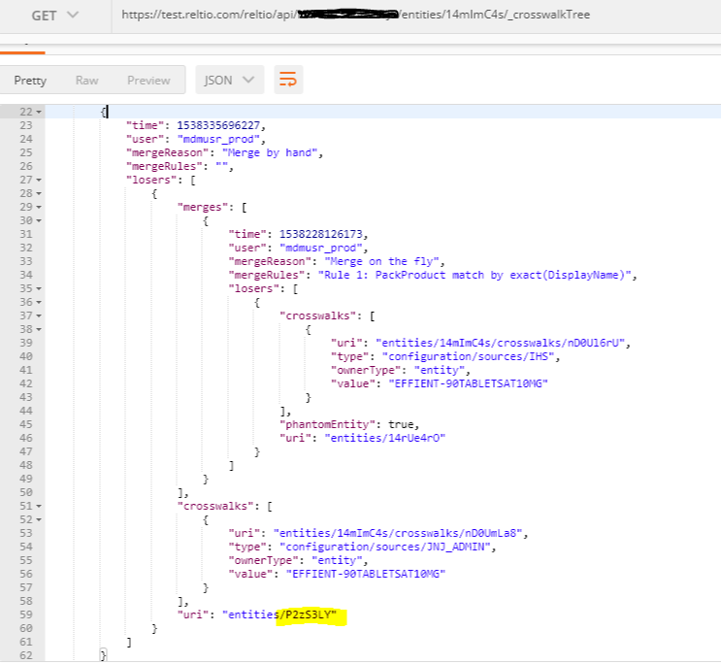Click the crosswalk uri ending nD0UmLa8
Image resolution: width=721 pixels, height=664 pixels.
[398, 533]
